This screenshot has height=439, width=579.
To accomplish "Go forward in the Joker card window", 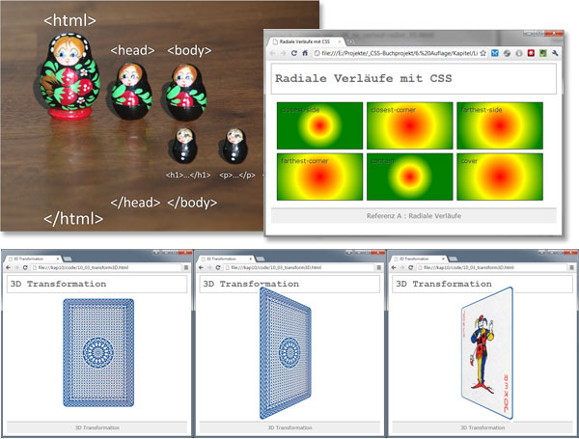I will (402, 267).
